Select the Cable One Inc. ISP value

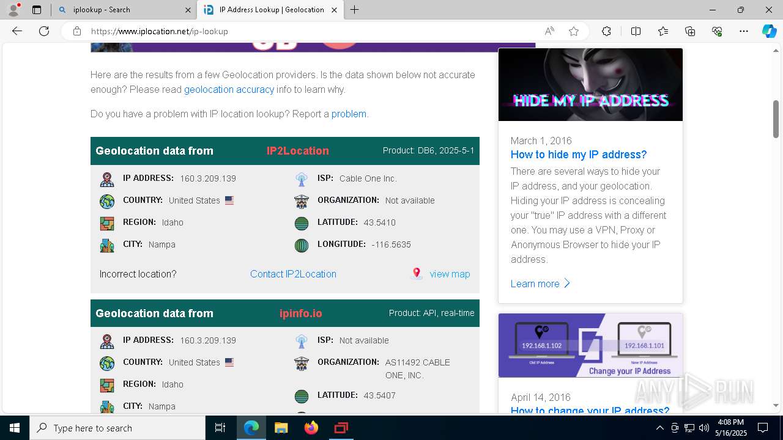[368, 178]
